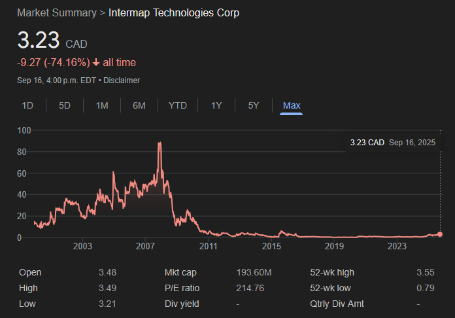Click the 52-wk high value 3.55

[426, 272]
